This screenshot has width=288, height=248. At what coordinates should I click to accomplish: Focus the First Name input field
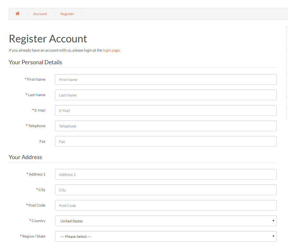pos(166,79)
